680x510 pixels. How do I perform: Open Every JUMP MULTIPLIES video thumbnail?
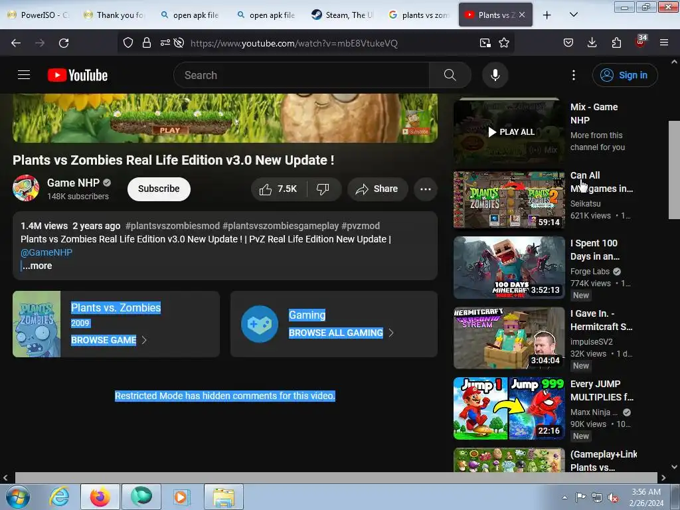click(509, 408)
